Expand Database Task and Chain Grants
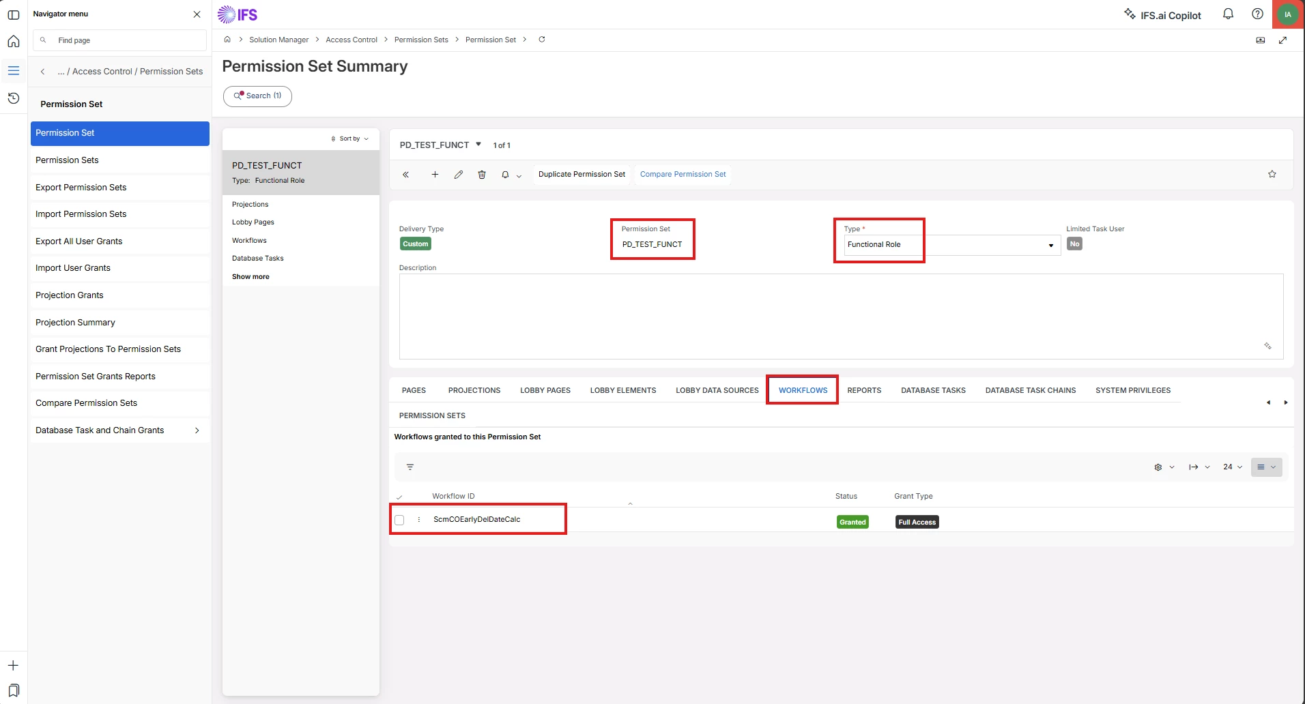 pos(119,431)
